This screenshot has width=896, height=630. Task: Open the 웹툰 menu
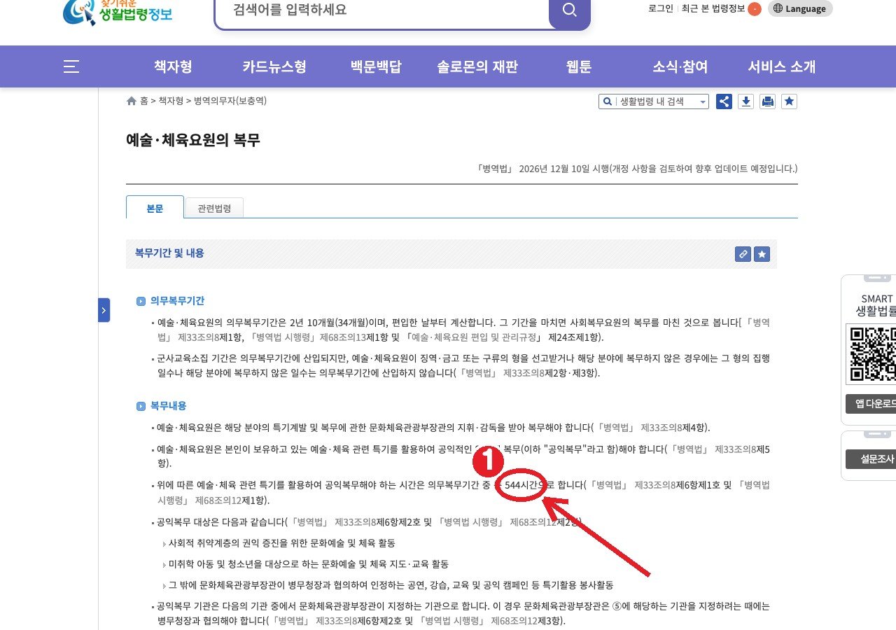pyautogui.click(x=579, y=66)
